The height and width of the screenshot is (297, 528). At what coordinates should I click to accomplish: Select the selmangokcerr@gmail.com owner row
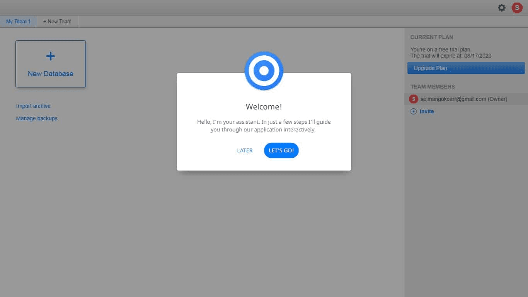pyautogui.click(x=464, y=99)
